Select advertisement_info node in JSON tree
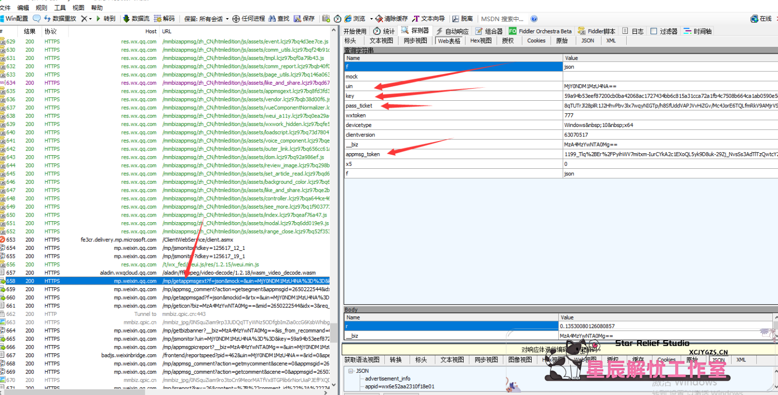Viewport: 778px width, 395px height. [387, 378]
